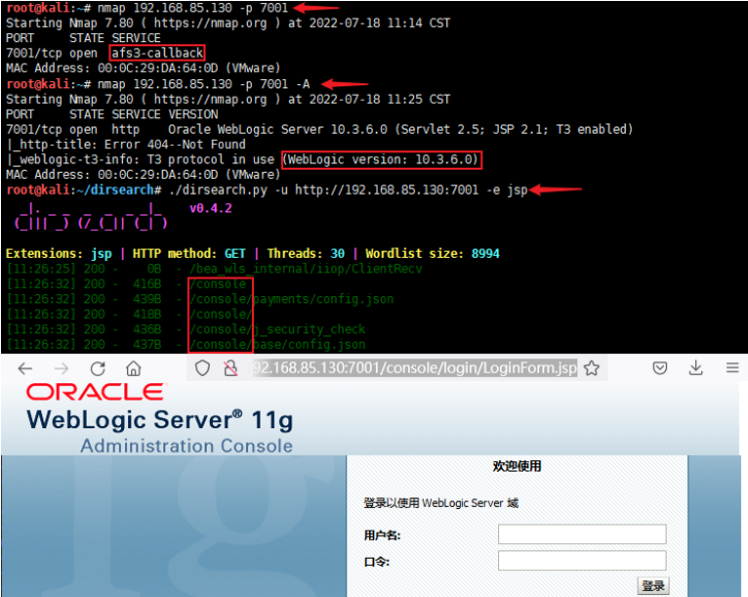Click the Administration Console subtitle
This screenshot has height=597, width=748.
pyautogui.click(x=187, y=446)
